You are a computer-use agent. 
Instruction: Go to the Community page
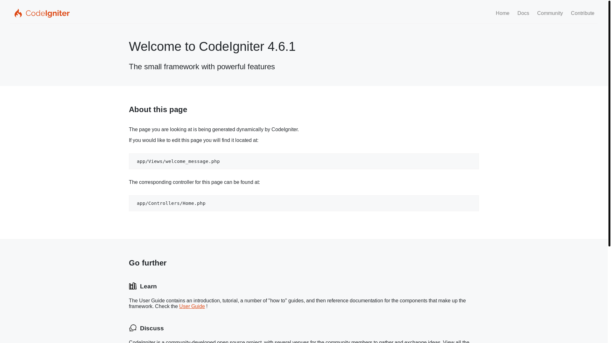click(x=550, y=13)
